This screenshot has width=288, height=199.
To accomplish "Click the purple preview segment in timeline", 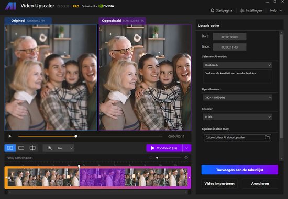I will (x=102, y=177).
